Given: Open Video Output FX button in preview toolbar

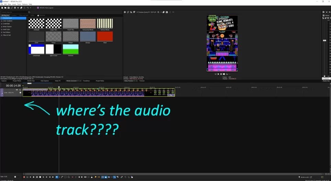Looking at the screenshot, I should point(131,12).
